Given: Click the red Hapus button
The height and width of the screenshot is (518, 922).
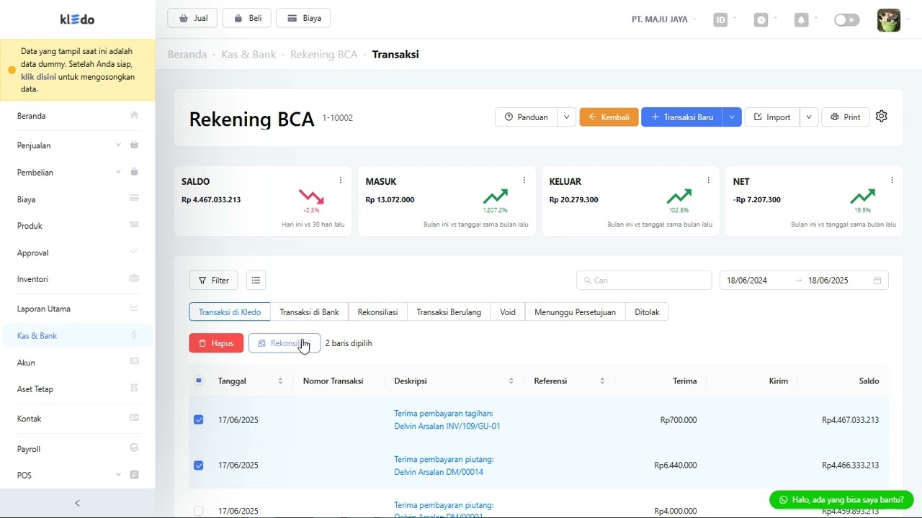Looking at the screenshot, I should point(216,343).
